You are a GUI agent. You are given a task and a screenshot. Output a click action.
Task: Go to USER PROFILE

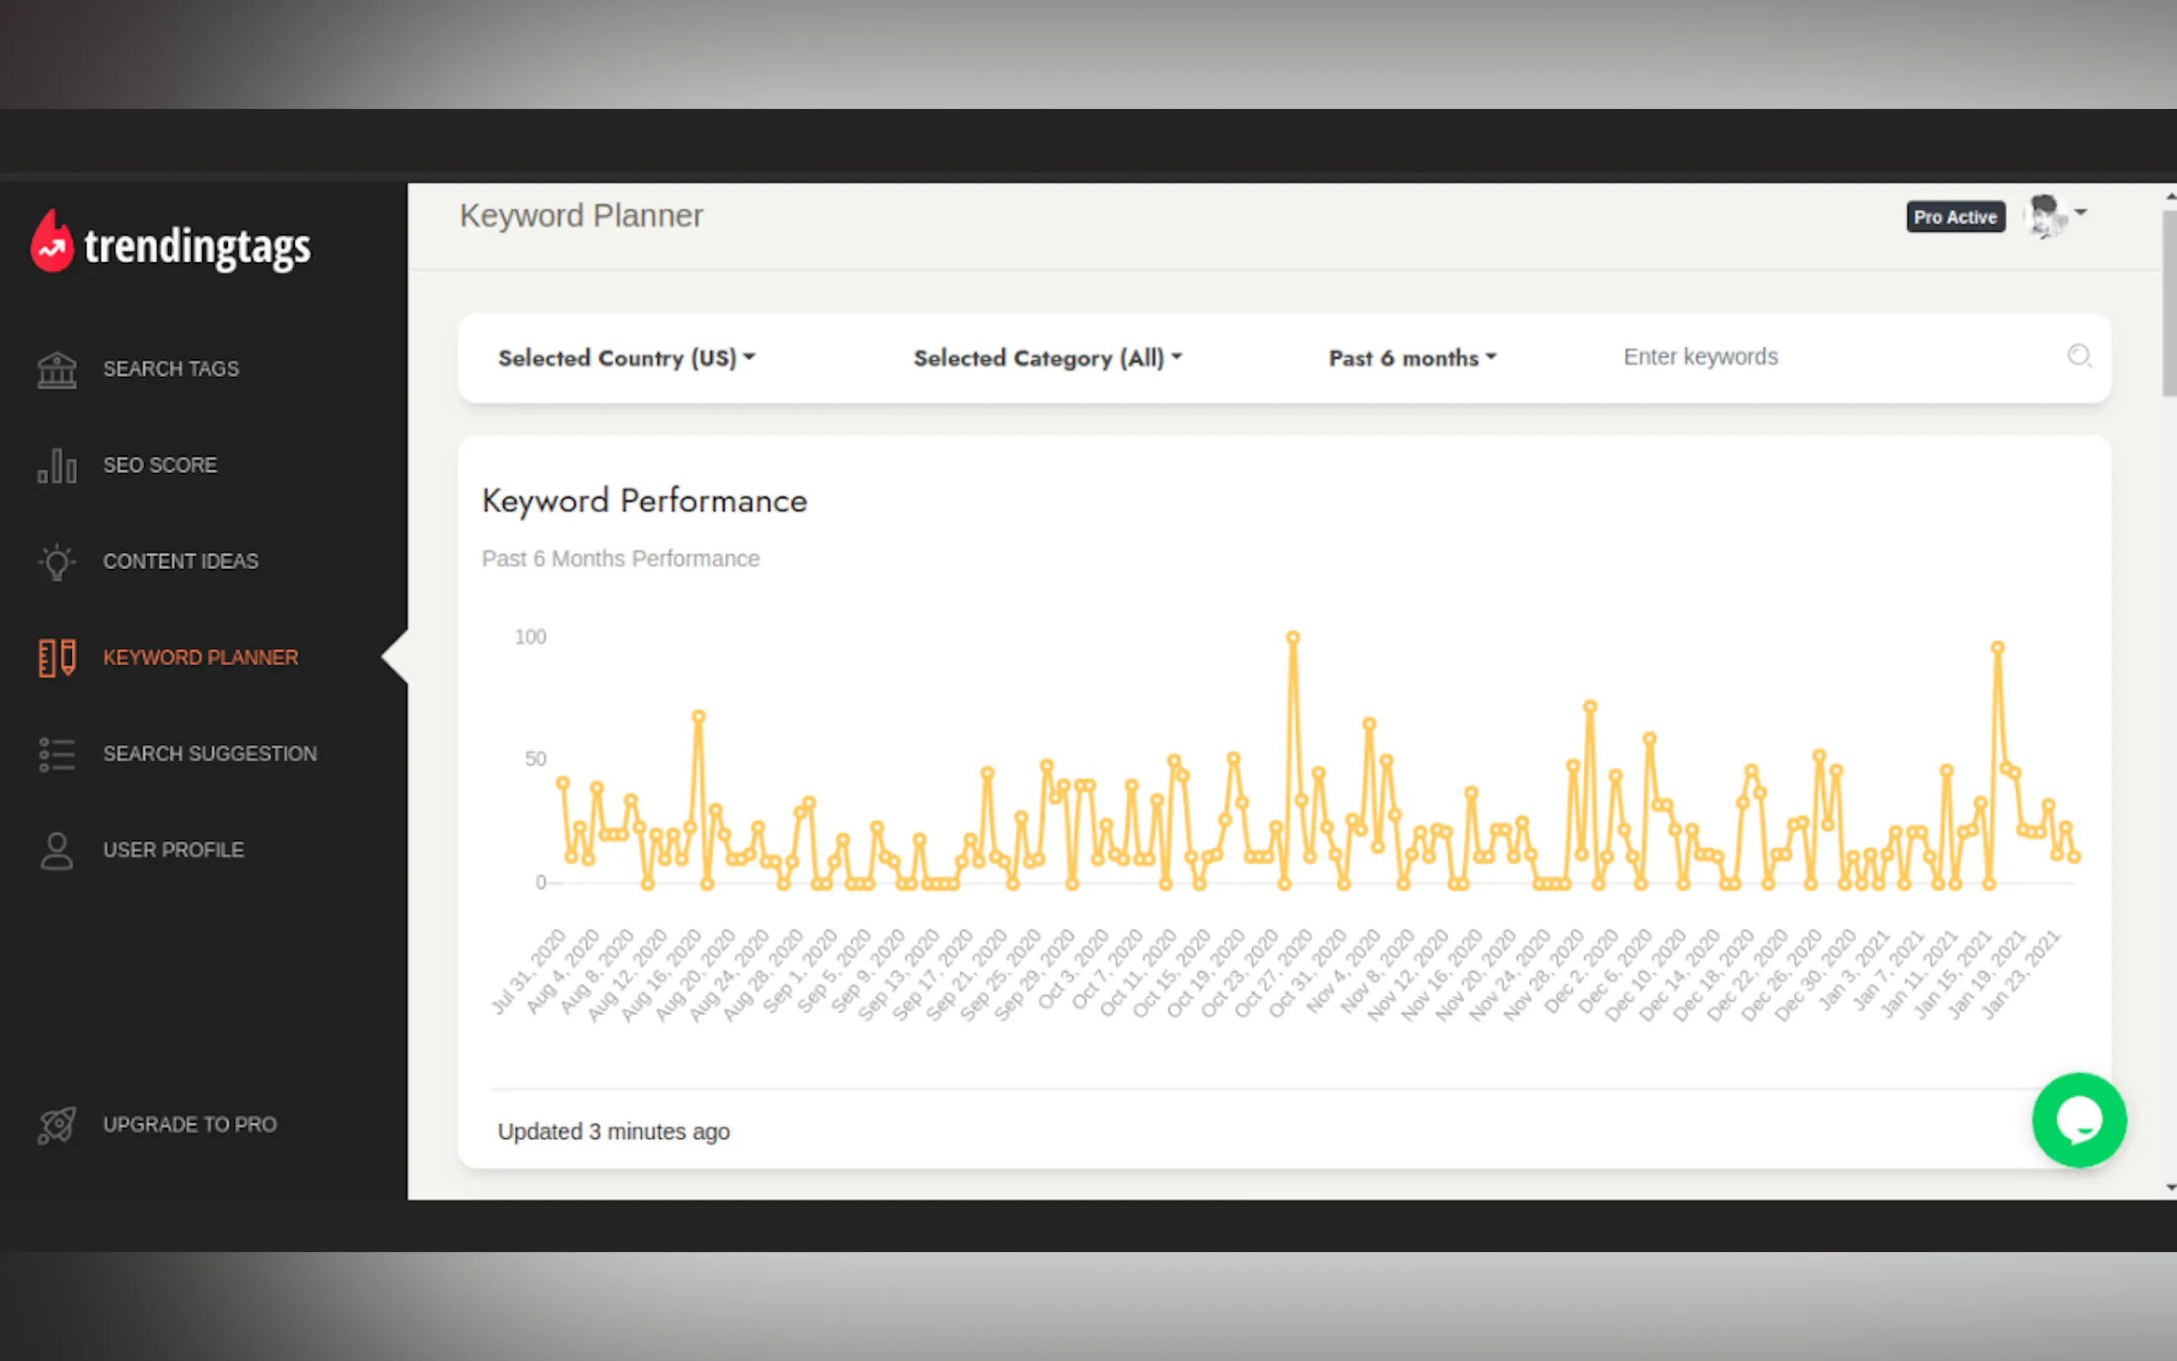[174, 850]
